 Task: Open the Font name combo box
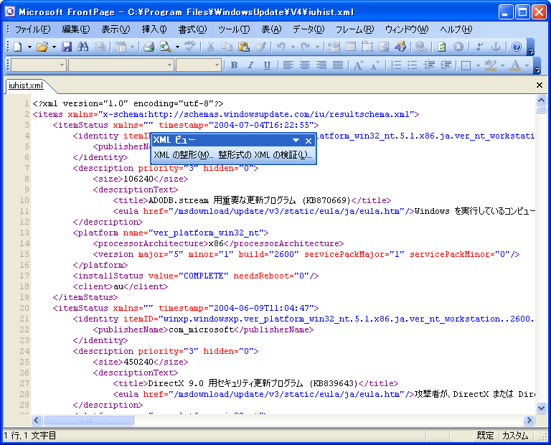(x=121, y=65)
